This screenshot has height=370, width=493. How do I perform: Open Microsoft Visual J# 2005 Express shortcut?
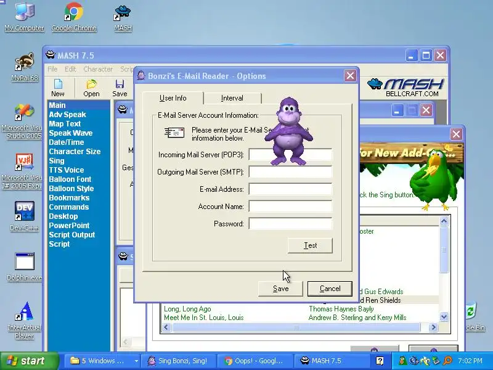[x=22, y=171]
